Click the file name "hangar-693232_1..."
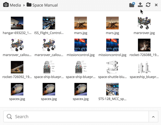 click(x=17, y=33)
